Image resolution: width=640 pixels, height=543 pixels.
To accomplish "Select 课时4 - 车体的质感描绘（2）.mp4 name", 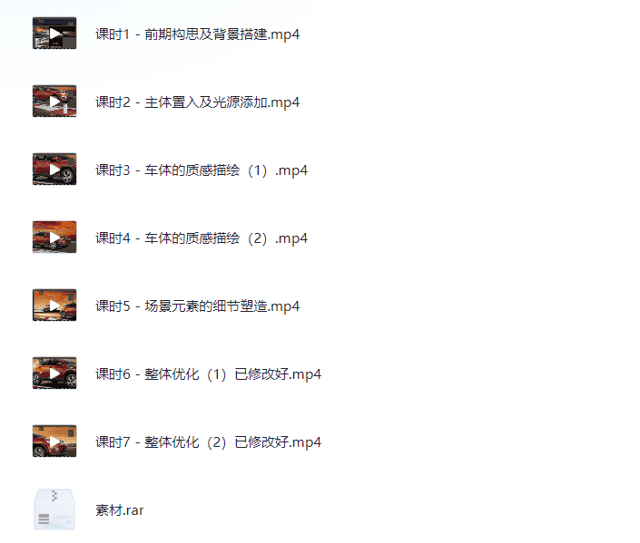I will pyautogui.click(x=202, y=238).
